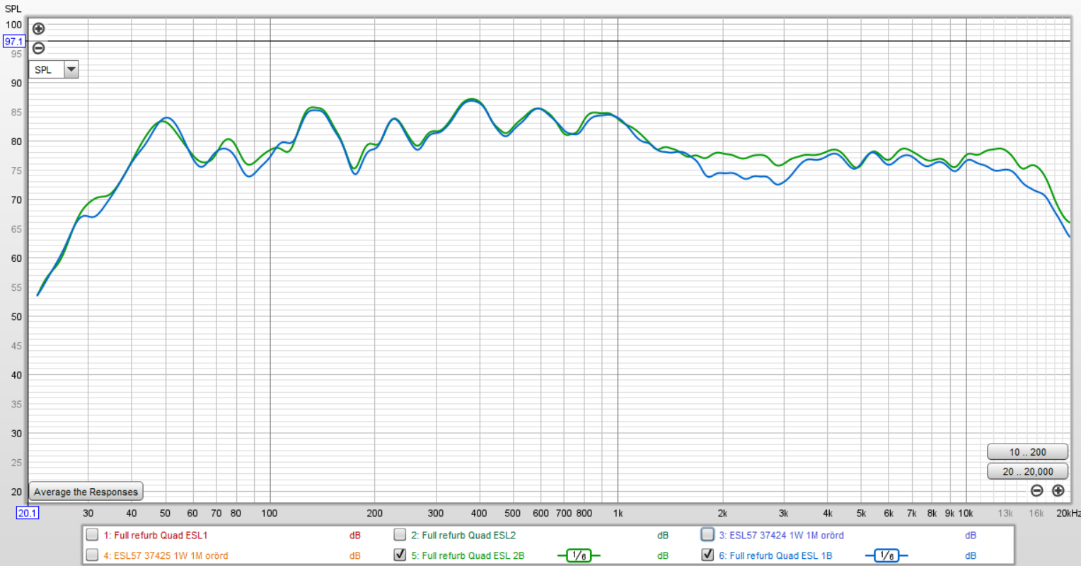Click legend label 4: ESL57 37425 1W 1M orörd
Screen dimensions: 1081x566
coord(166,555)
